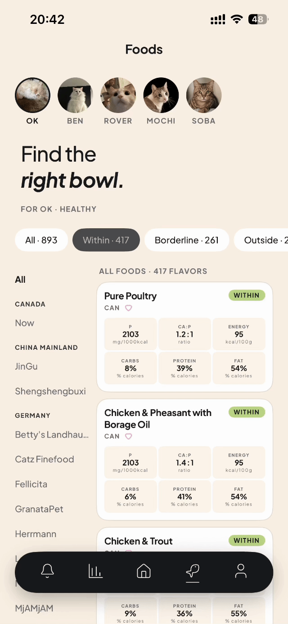Switch to BEN's cat avatar
The image size is (288, 624).
pos(75,95)
